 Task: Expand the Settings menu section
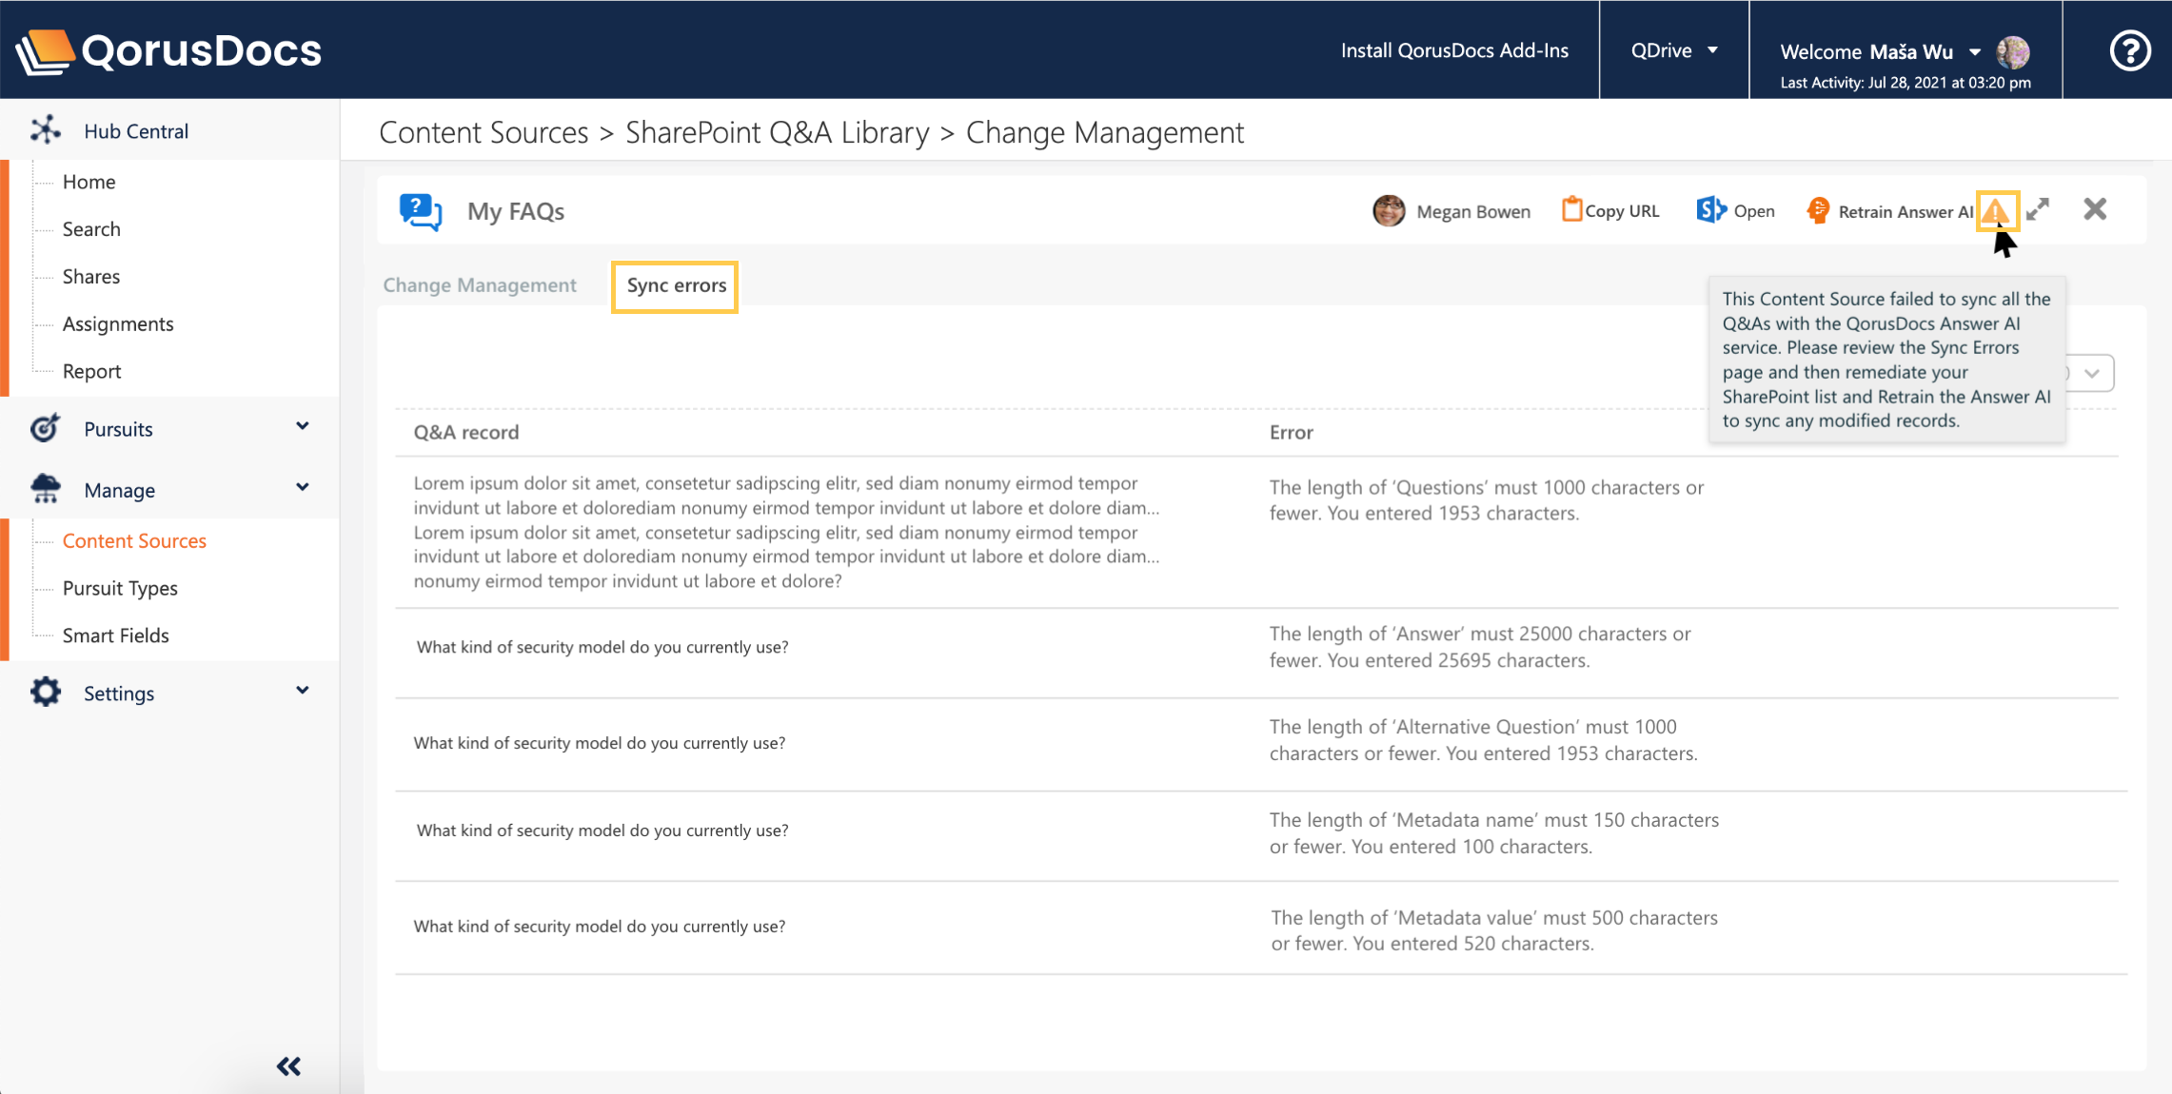302,692
